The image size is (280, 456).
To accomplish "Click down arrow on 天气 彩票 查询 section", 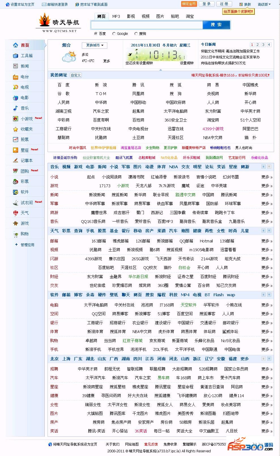I will (x=263, y=231).
